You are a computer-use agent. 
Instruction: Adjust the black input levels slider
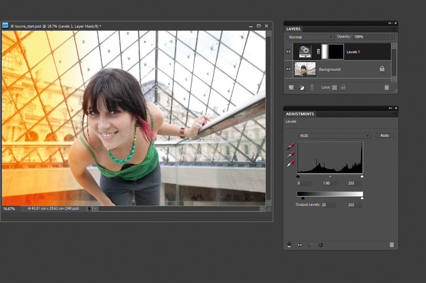[x=298, y=176]
